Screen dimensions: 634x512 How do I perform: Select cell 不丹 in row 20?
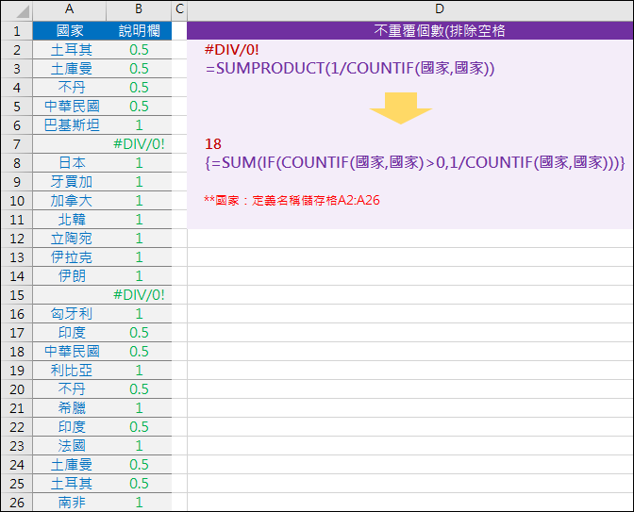[70, 389]
